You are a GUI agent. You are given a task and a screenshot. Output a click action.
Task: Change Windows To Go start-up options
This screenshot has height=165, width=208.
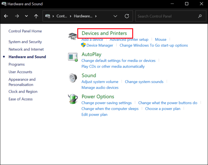point(154,46)
